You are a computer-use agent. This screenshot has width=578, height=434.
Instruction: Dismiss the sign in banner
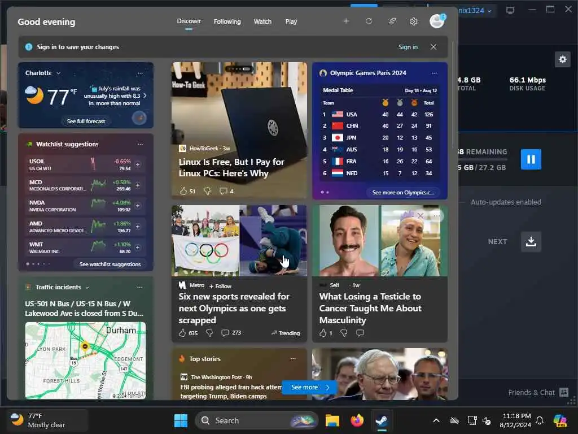click(x=433, y=47)
